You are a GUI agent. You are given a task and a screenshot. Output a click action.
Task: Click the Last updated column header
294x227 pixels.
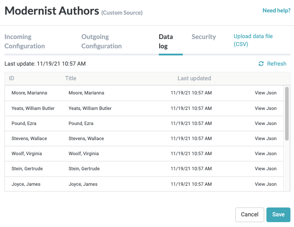pos(194,78)
